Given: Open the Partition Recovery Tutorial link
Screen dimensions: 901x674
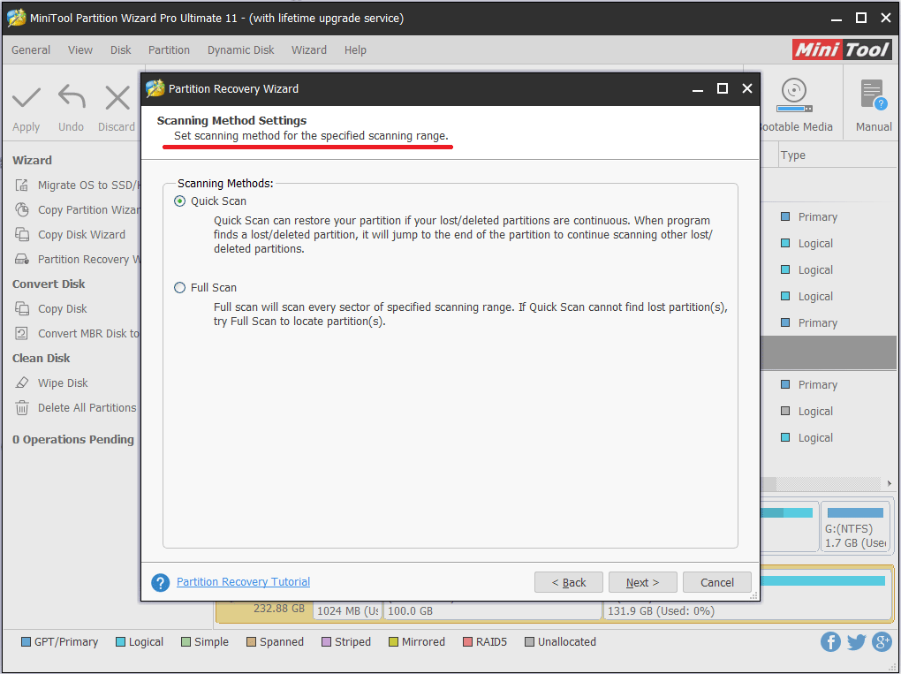Looking at the screenshot, I should (243, 582).
